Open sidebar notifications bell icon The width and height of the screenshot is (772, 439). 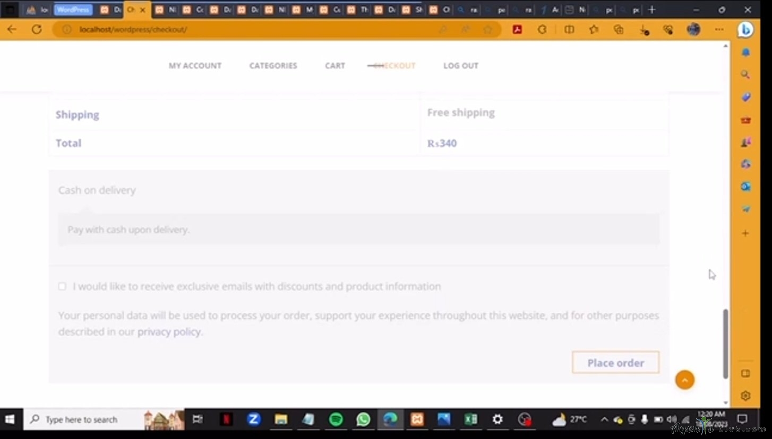745,52
